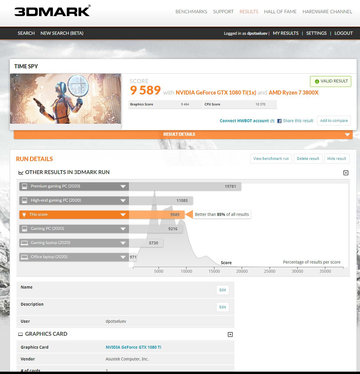Click the Percentage of results per score label

[311, 262]
